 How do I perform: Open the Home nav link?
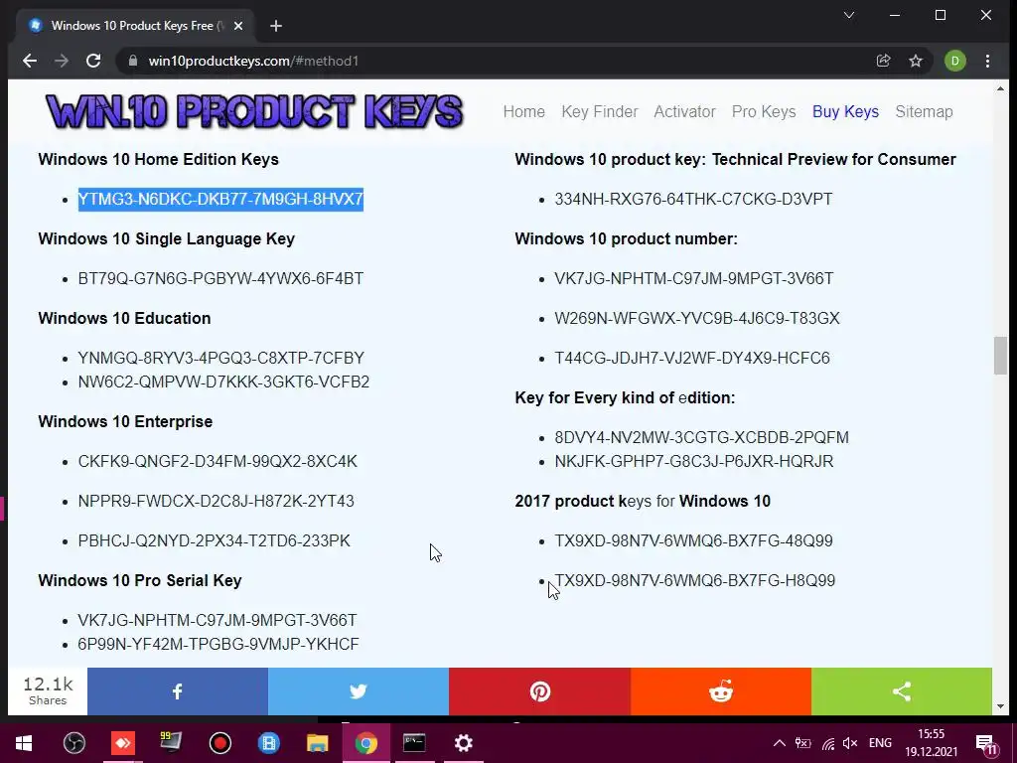coord(524,111)
